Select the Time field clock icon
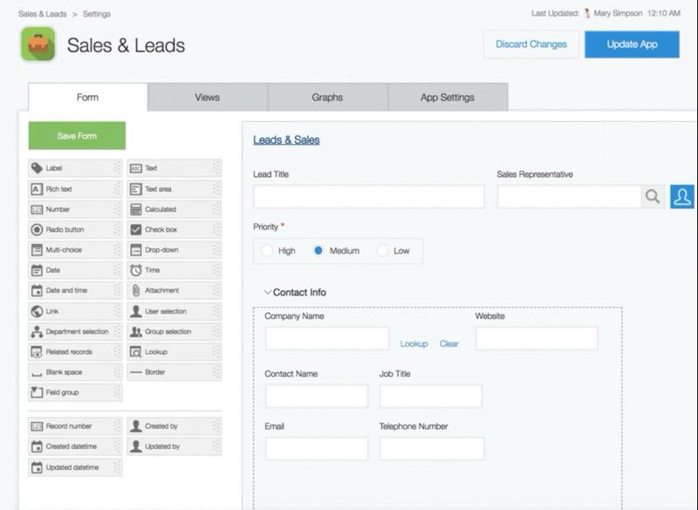 coord(136,270)
